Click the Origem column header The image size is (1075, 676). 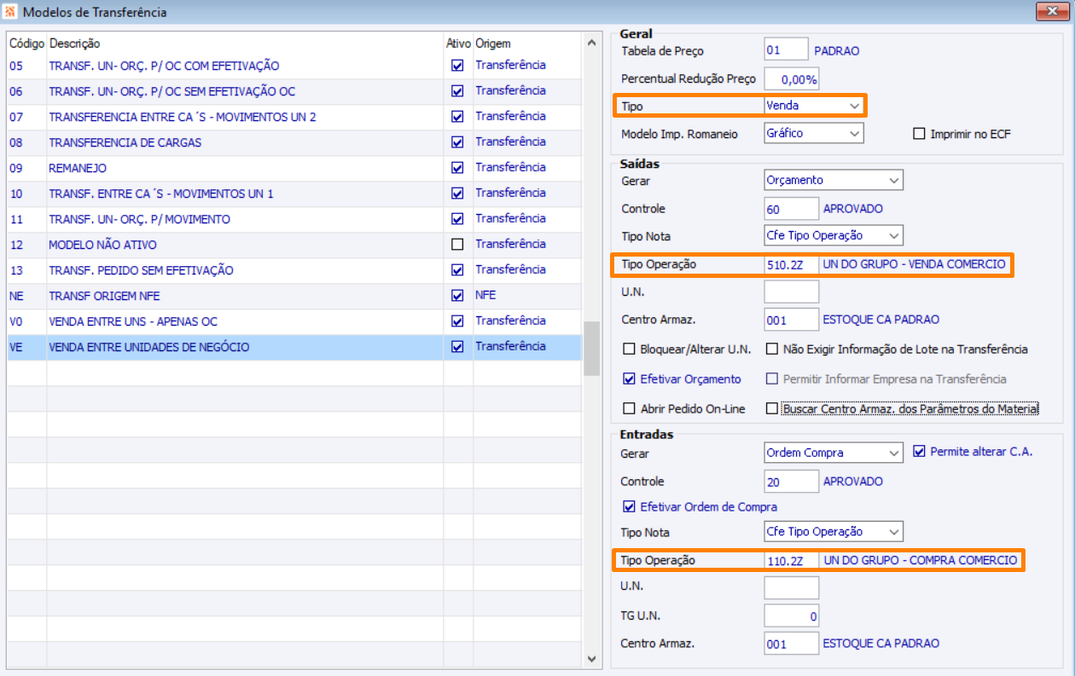[527, 43]
